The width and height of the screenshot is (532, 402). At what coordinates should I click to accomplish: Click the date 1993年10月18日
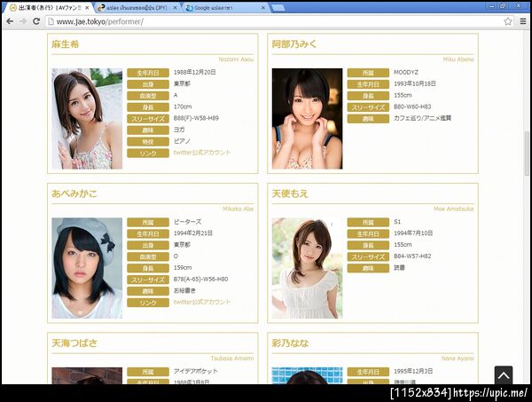pos(415,83)
